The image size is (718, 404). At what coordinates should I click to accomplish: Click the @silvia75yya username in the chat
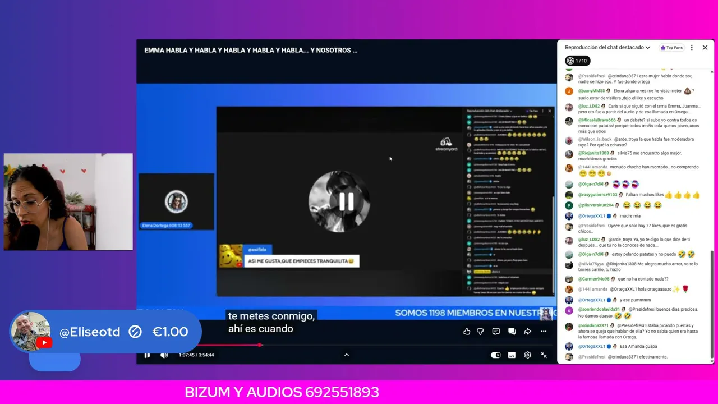click(x=591, y=264)
